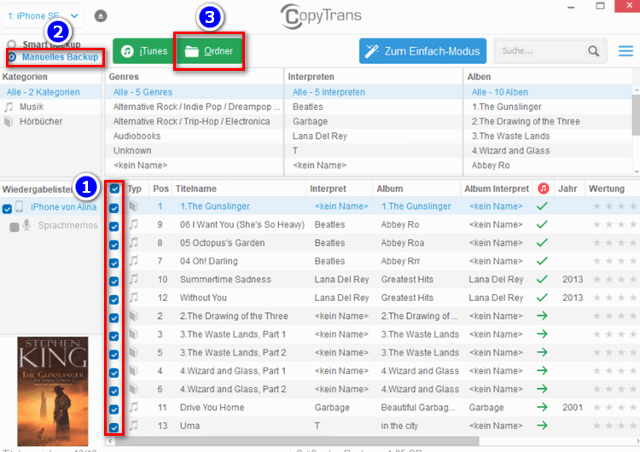Choose the Musik category
Screen dimensions: 640x452
click(50, 107)
